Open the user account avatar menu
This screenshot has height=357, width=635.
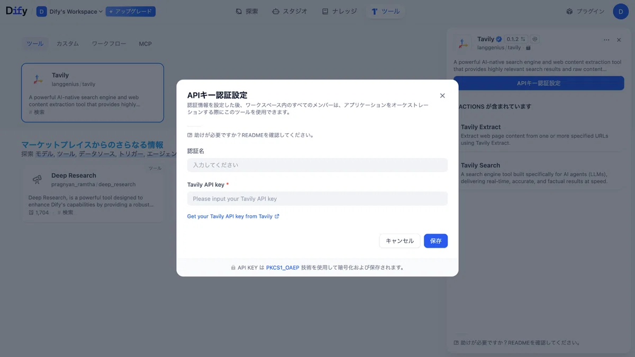pyautogui.click(x=621, y=11)
